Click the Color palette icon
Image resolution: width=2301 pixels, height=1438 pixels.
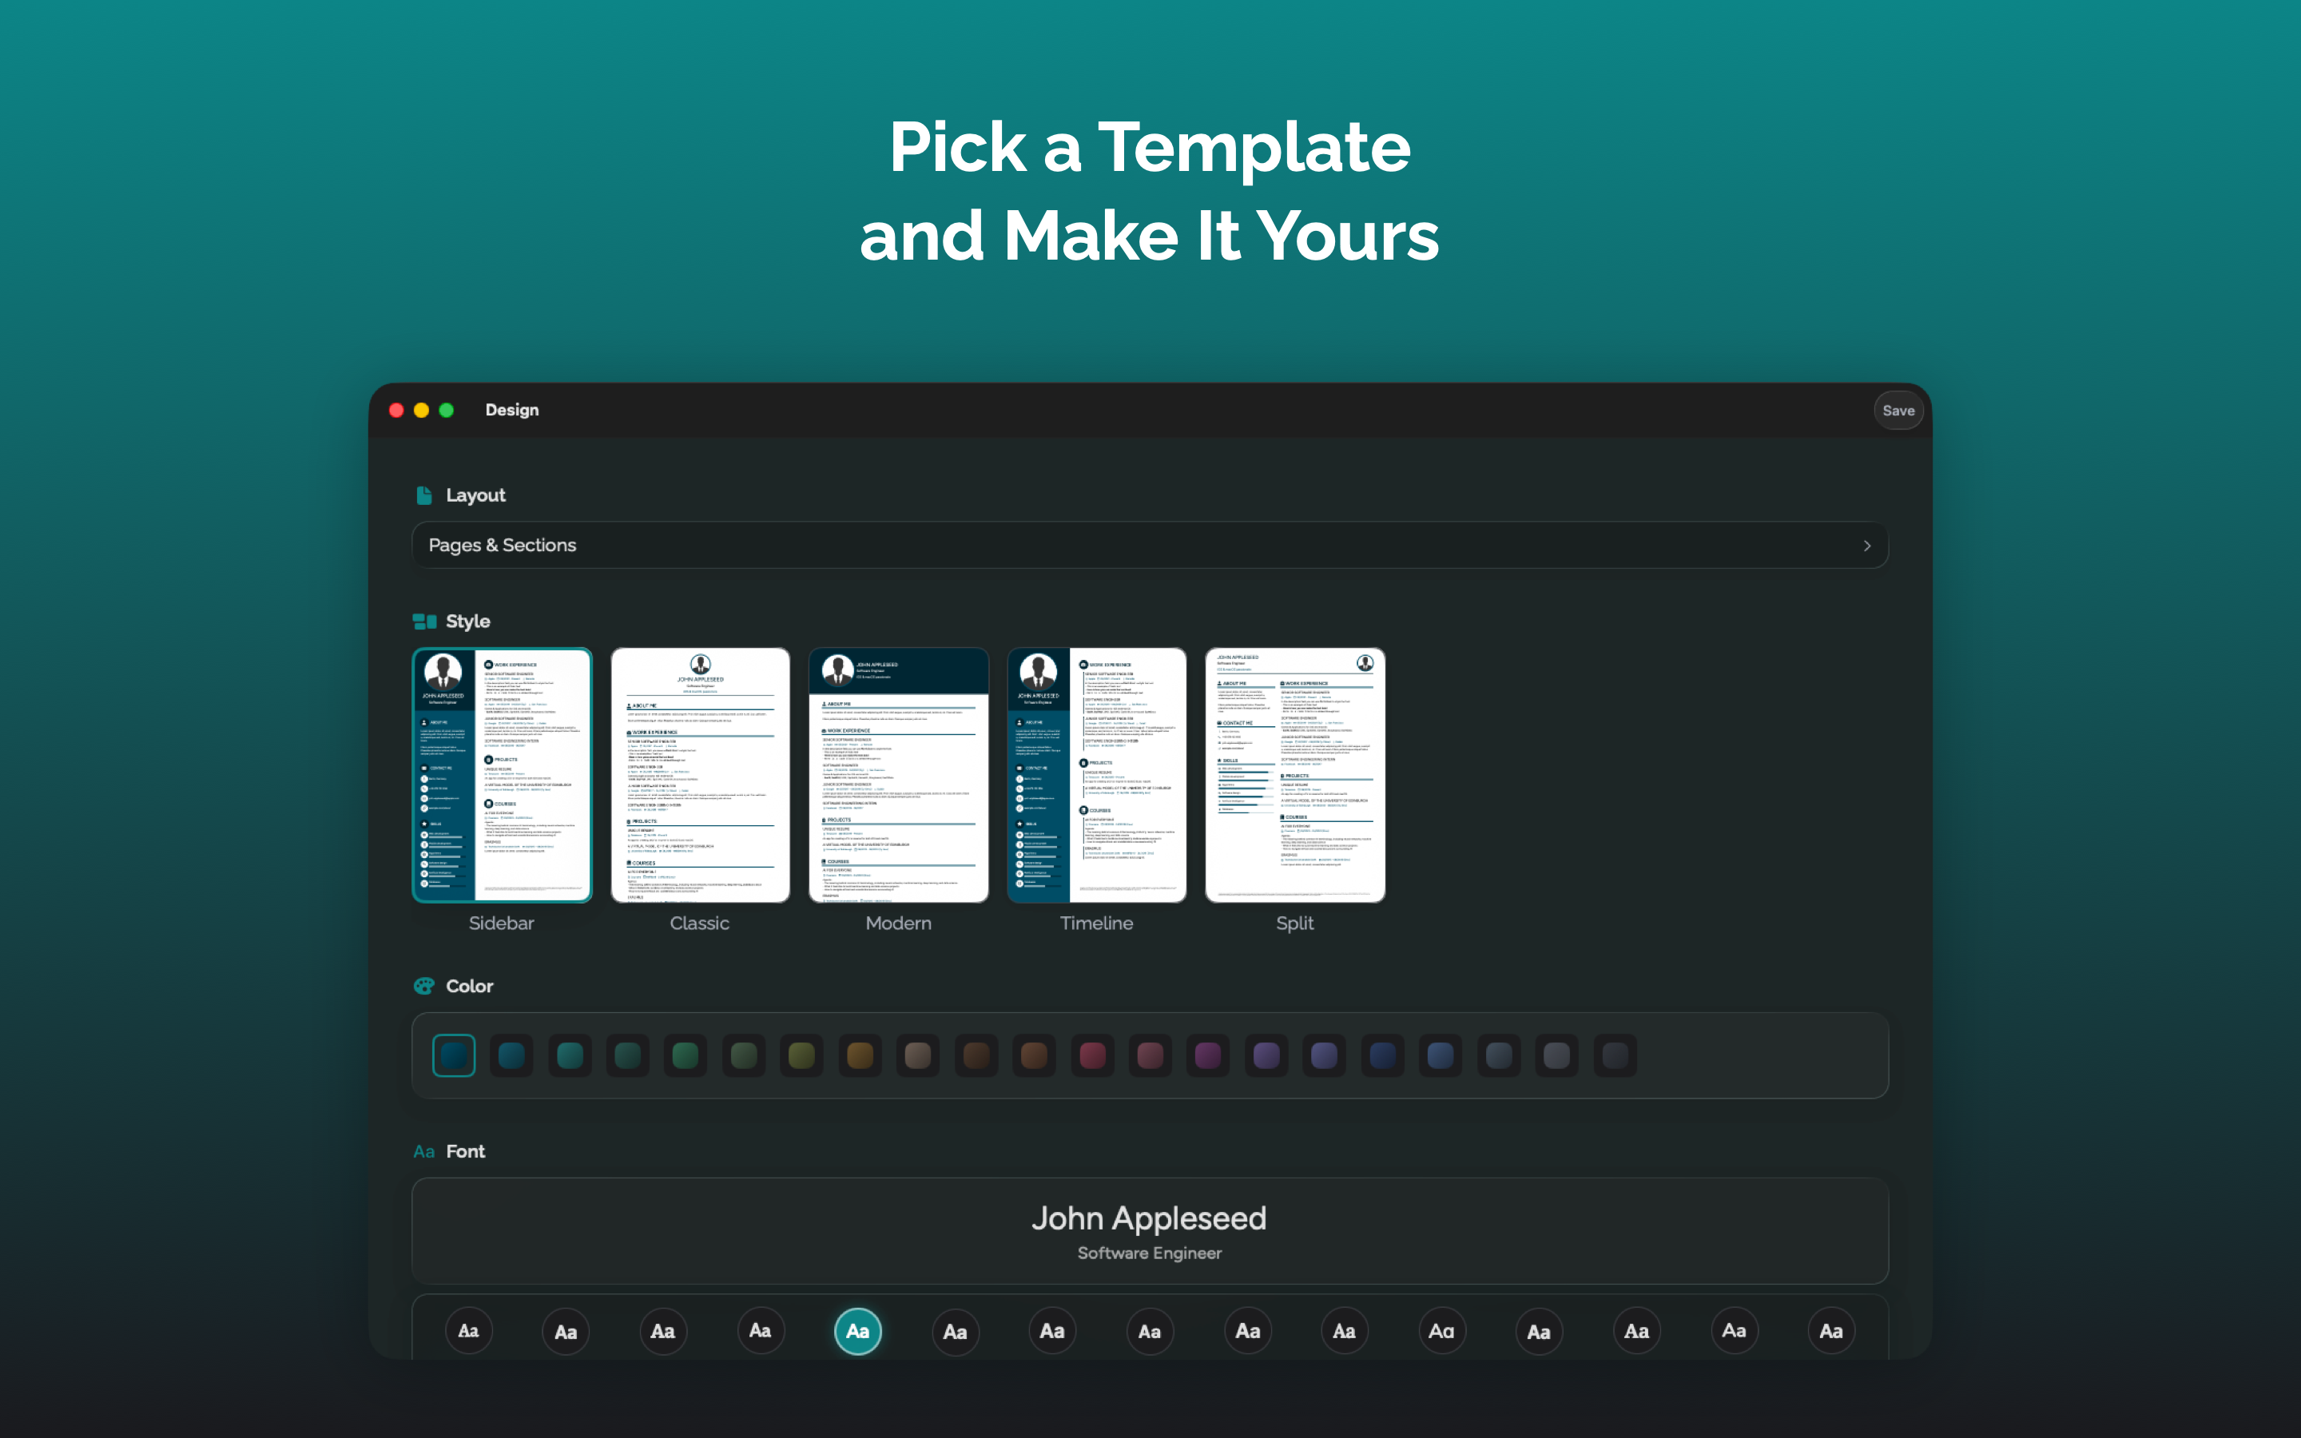pos(424,987)
